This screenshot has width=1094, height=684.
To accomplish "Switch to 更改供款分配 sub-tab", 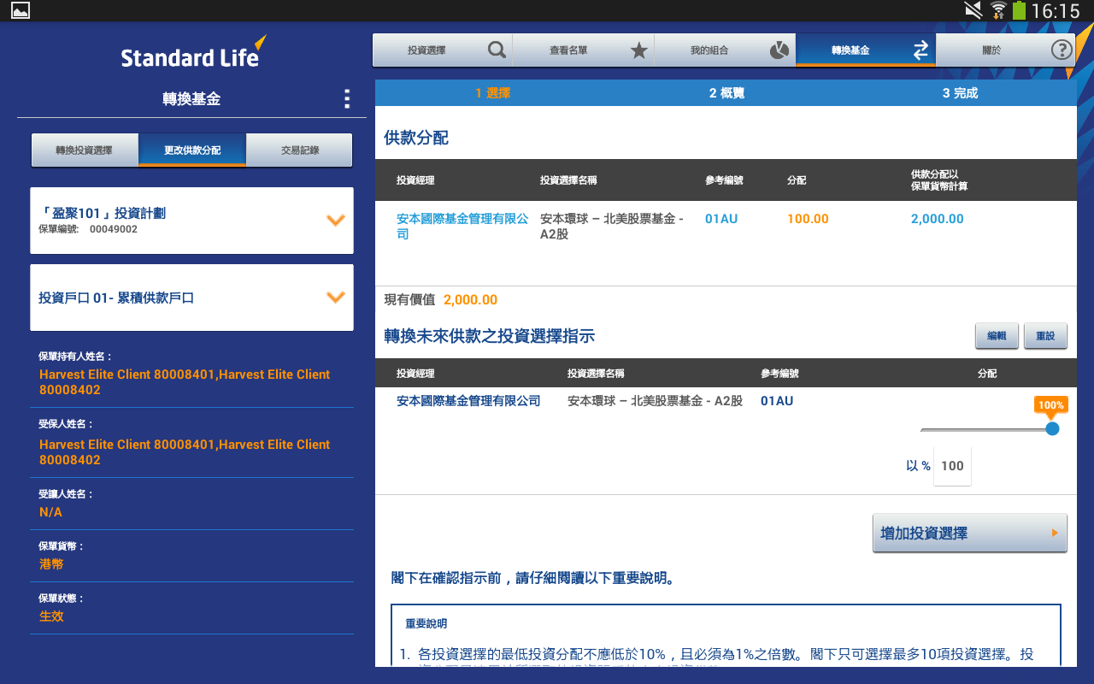I will [192, 150].
